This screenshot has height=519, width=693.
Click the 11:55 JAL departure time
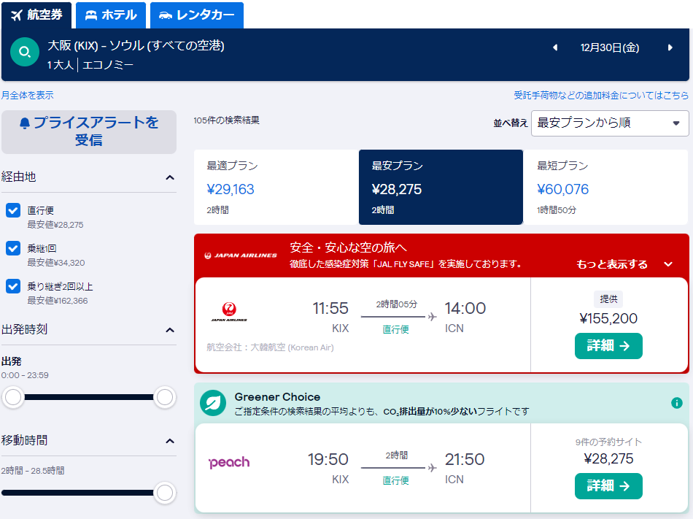pyautogui.click(x=330, y=308)
